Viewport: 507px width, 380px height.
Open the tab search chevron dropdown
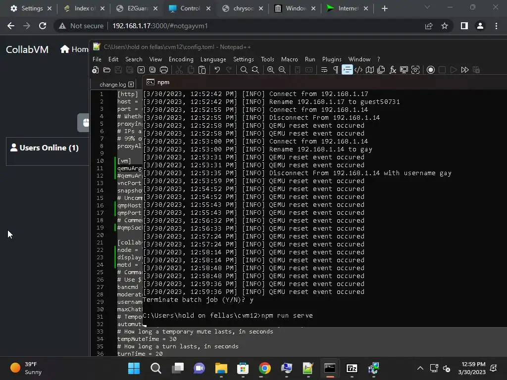[x=427, y=7]
